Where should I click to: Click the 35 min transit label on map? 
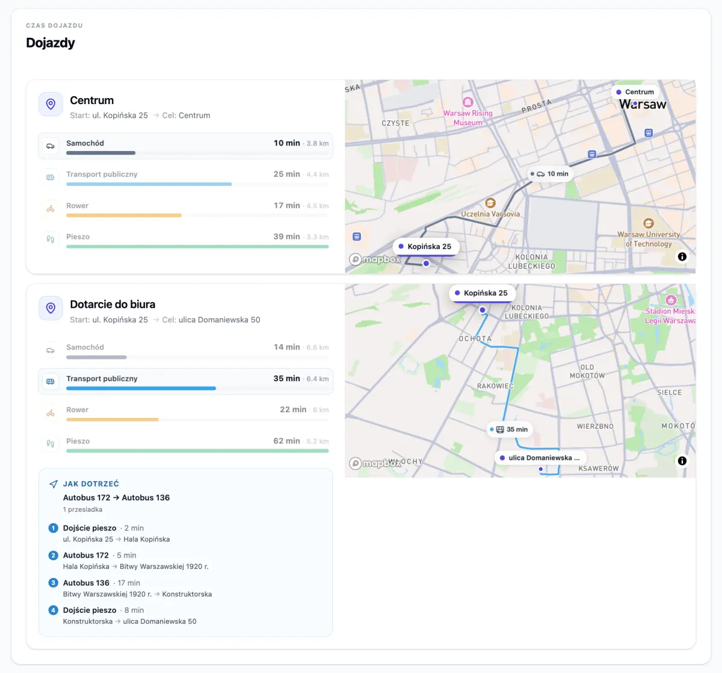pos(510,429)
